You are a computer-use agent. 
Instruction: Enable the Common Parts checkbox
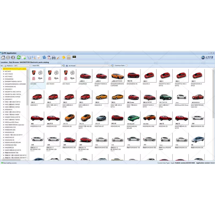click(127, 65)
